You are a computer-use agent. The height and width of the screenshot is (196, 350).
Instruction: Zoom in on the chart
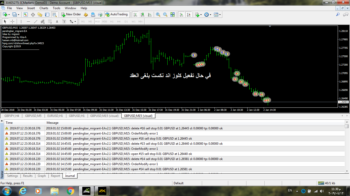tap(158, 15)
